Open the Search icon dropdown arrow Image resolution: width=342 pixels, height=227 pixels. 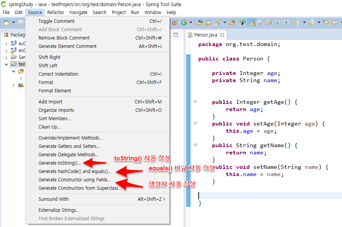pyautogui.click(x=225, y=22)
